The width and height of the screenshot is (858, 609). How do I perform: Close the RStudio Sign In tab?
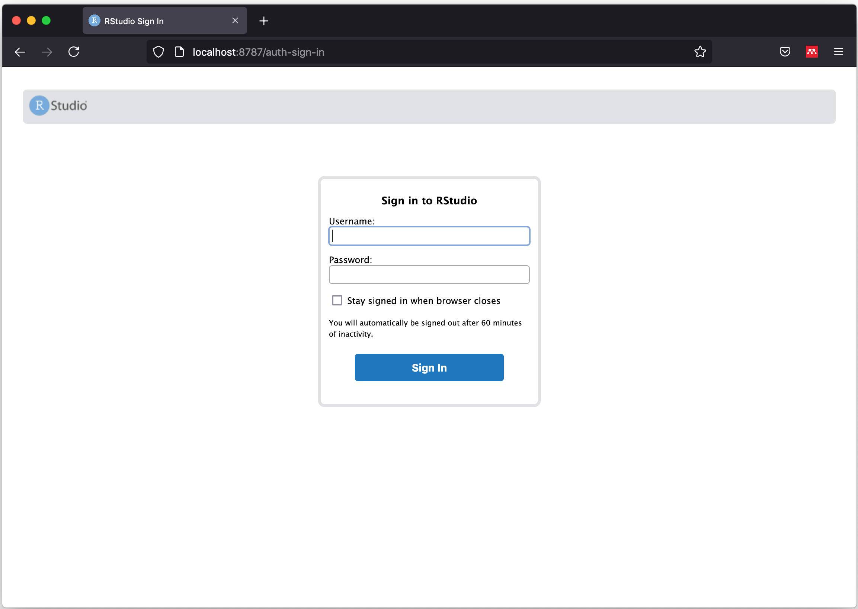click(235, 21)
